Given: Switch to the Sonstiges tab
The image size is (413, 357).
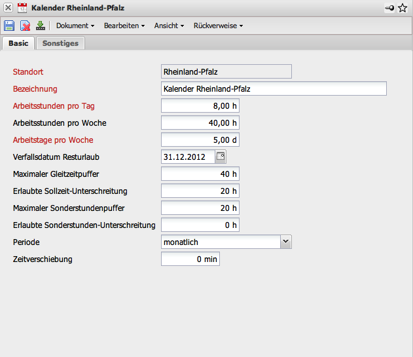Looking at the screenshot, I should tap(60, 43).
